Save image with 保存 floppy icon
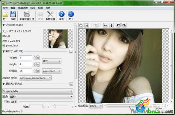Viewport: 175px width, 115px height. click(x=13, y=16)
